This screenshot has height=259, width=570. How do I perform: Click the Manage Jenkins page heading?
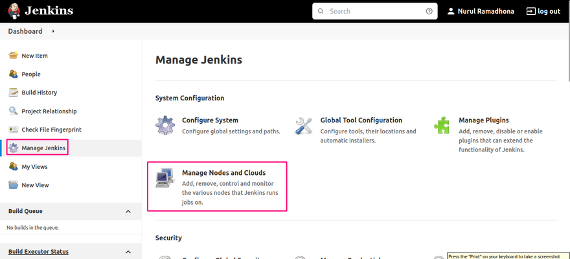click(199, 60)
